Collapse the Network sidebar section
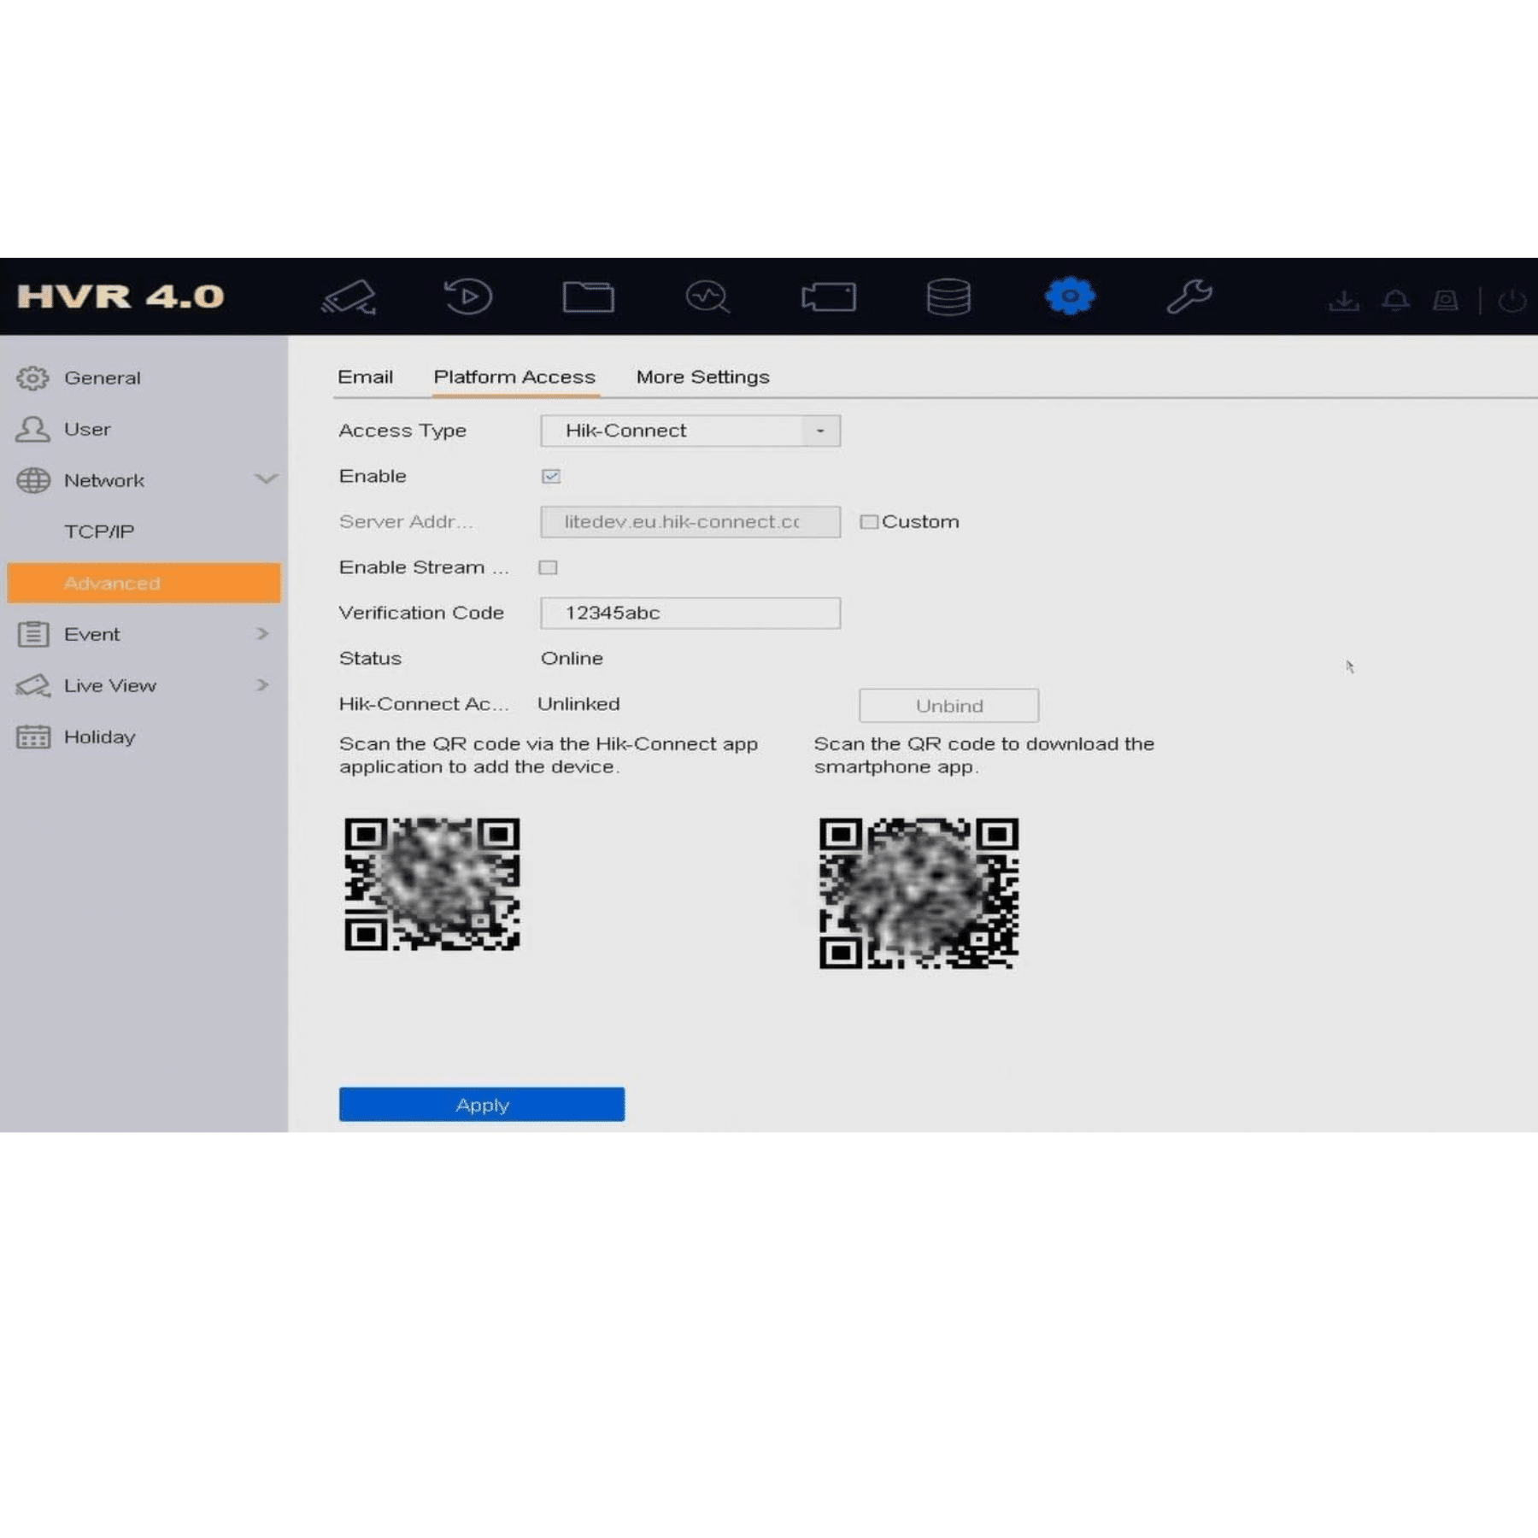Screen dimensions: 1538x1538 pyautogui.click(x=267, y=479)
